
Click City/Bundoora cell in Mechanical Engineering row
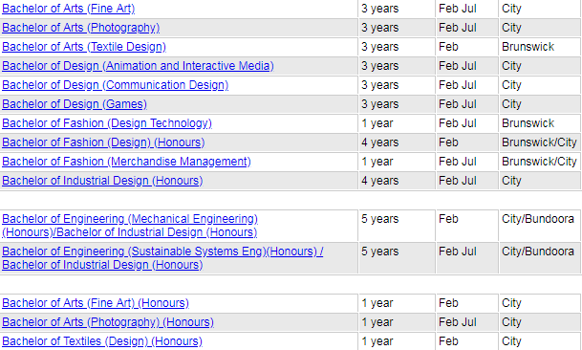point(540,226)
